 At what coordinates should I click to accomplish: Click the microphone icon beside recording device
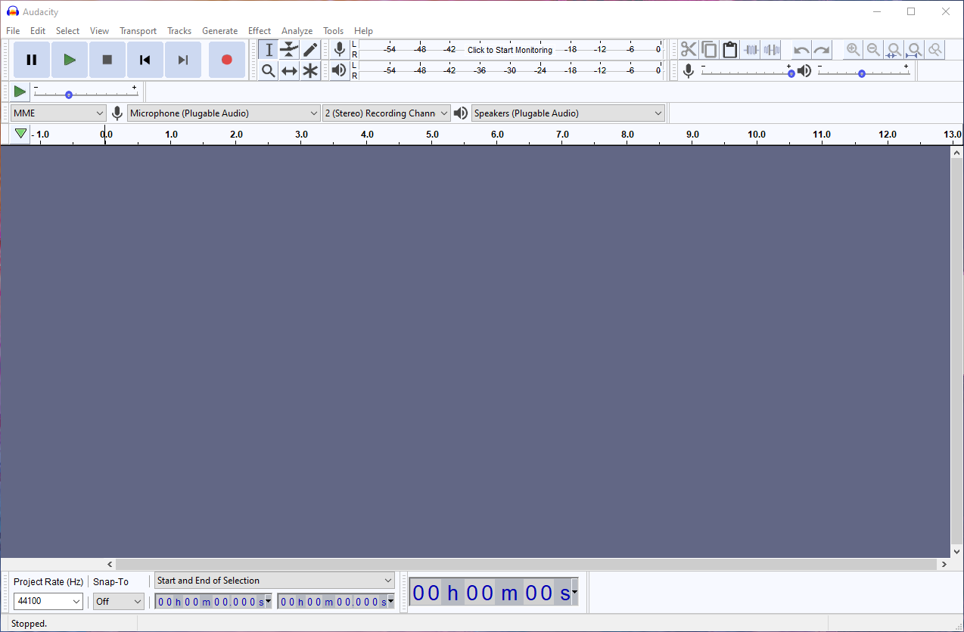pos(117,113)
